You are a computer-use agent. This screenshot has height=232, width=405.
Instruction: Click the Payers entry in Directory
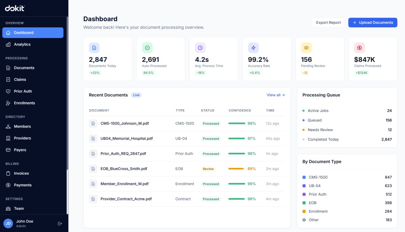point(20,150)
